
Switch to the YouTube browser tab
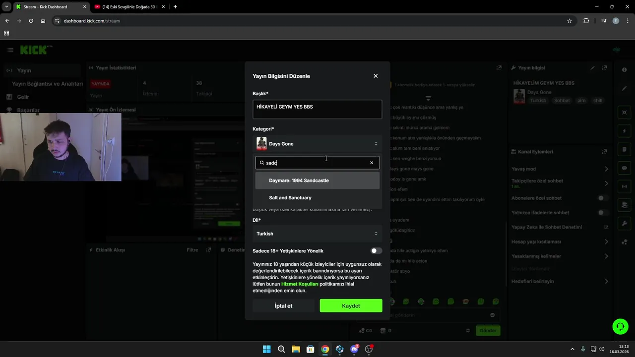pos(130,7)
